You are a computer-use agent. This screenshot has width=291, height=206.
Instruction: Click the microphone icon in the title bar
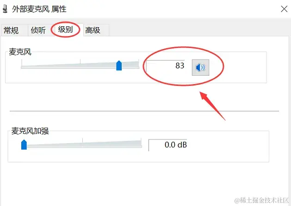click(6, 9)
